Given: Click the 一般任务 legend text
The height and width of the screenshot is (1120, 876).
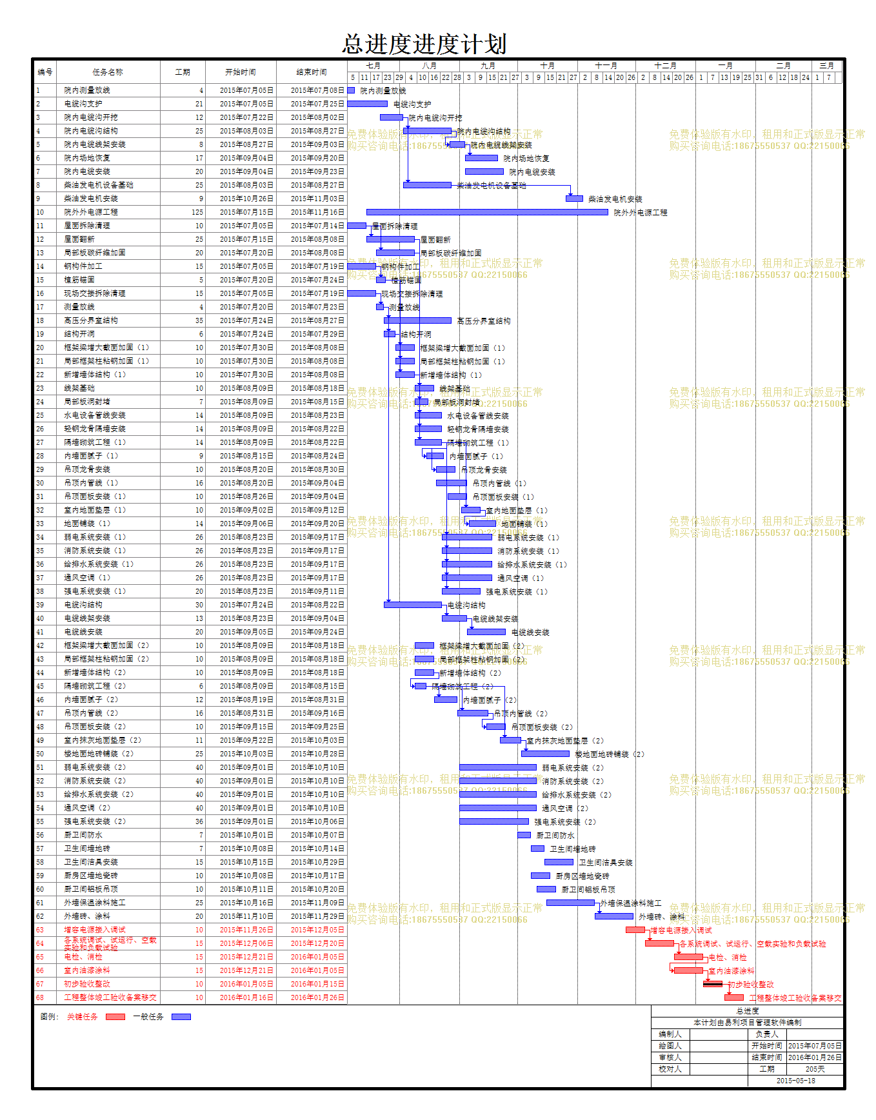Looking at the screenshot, I should pos(148,1017).
